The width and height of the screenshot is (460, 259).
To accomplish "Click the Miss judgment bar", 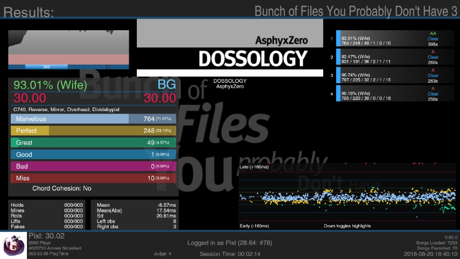I will point(94,178).
